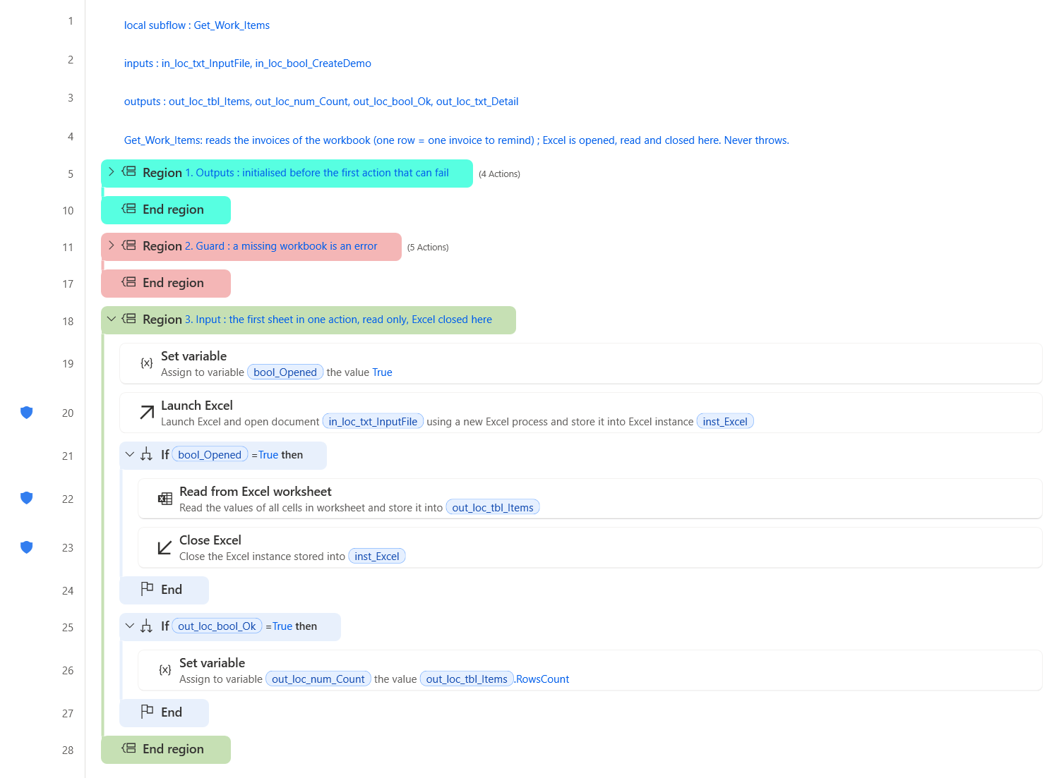Click the '.RowsCount' property text
The width and height of the screenshot is (1047, 778).
(x=542, y=679)
